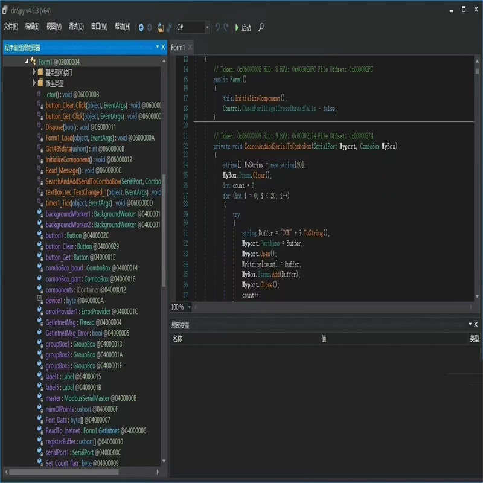This screenshot has width=483, height=483.
Task: Click the open file folder icon
Action: (x=161, y=27)
